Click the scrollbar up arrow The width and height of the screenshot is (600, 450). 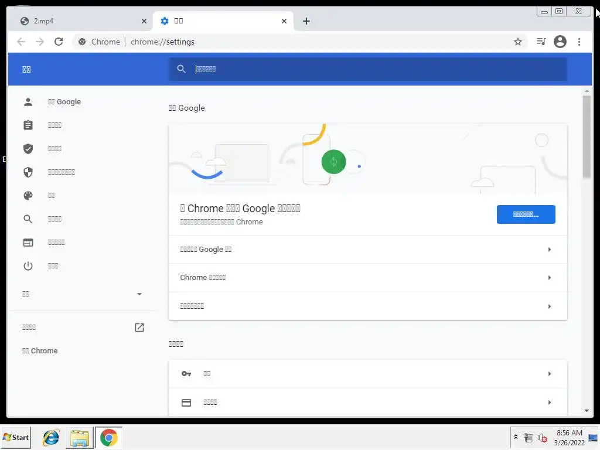[x=587, y=91]
